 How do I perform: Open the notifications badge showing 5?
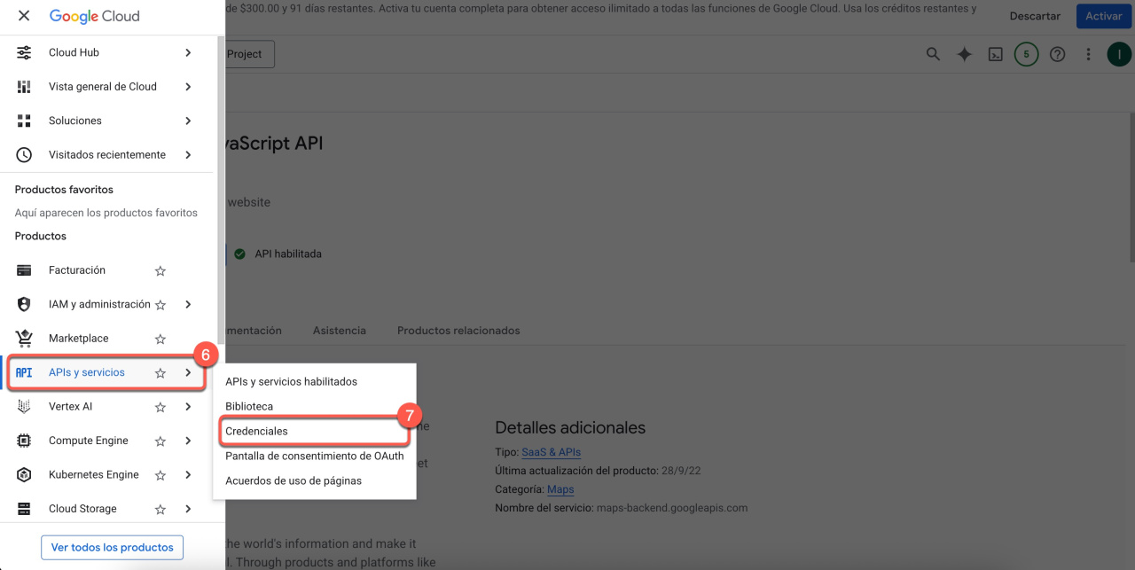click(1026, 54)
